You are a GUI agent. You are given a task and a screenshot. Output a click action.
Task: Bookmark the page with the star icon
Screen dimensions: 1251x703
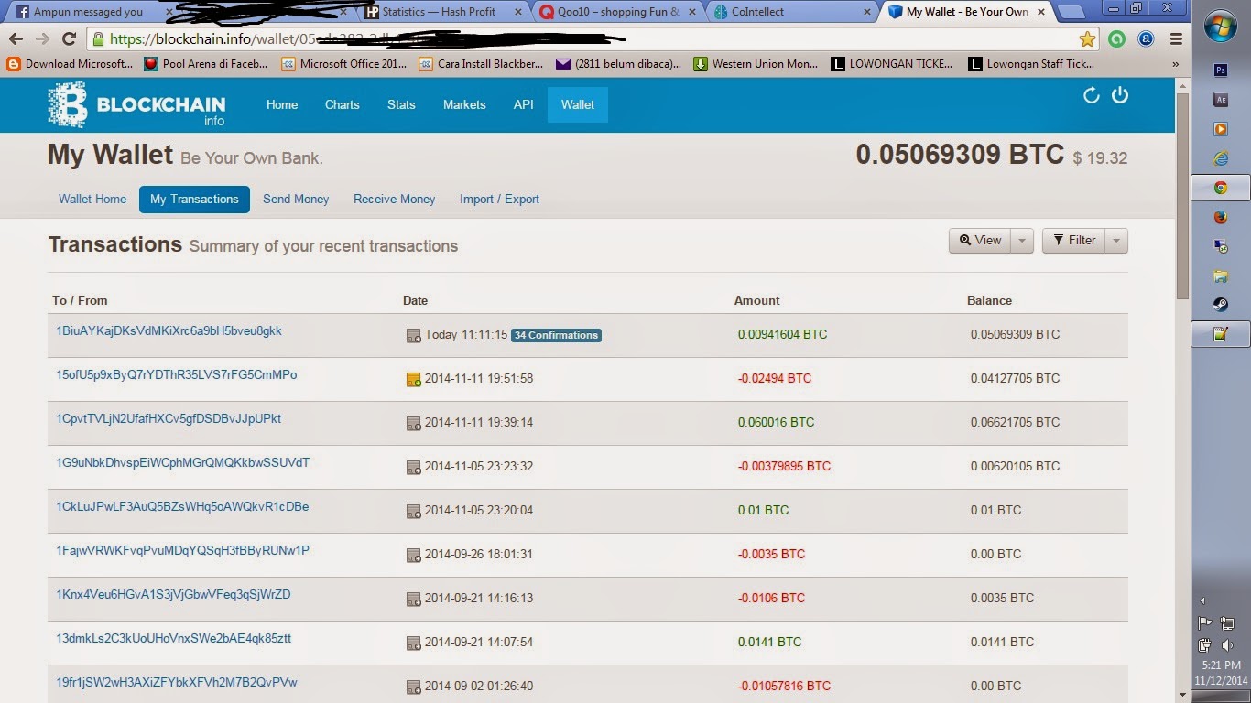(1087, 39)
